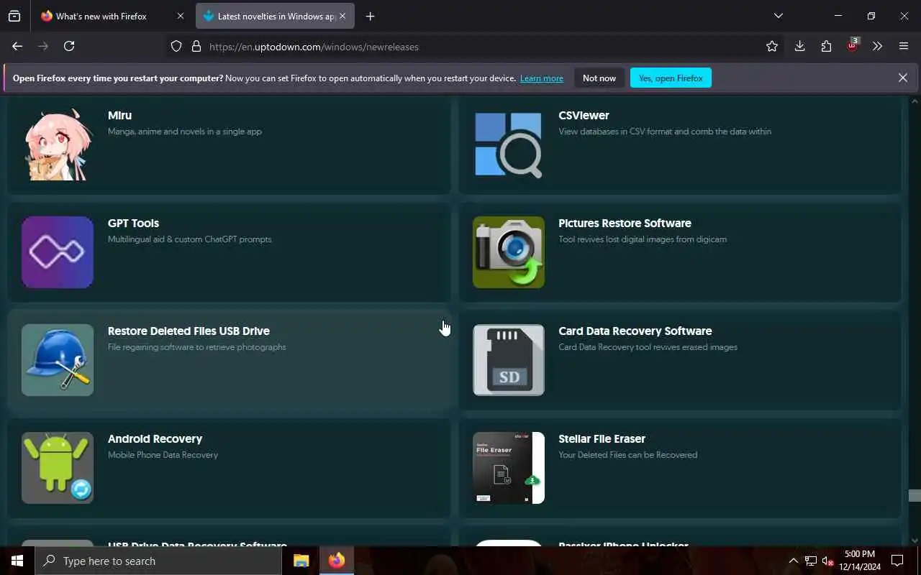Open File Explorer from taskbar
The width and height of the screenshot is (921, 575).
point(301,561)
